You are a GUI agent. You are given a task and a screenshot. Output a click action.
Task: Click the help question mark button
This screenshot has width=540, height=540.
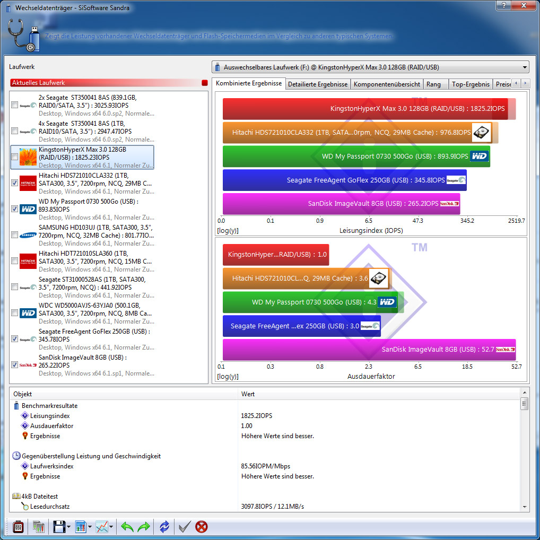pos(503,5)
